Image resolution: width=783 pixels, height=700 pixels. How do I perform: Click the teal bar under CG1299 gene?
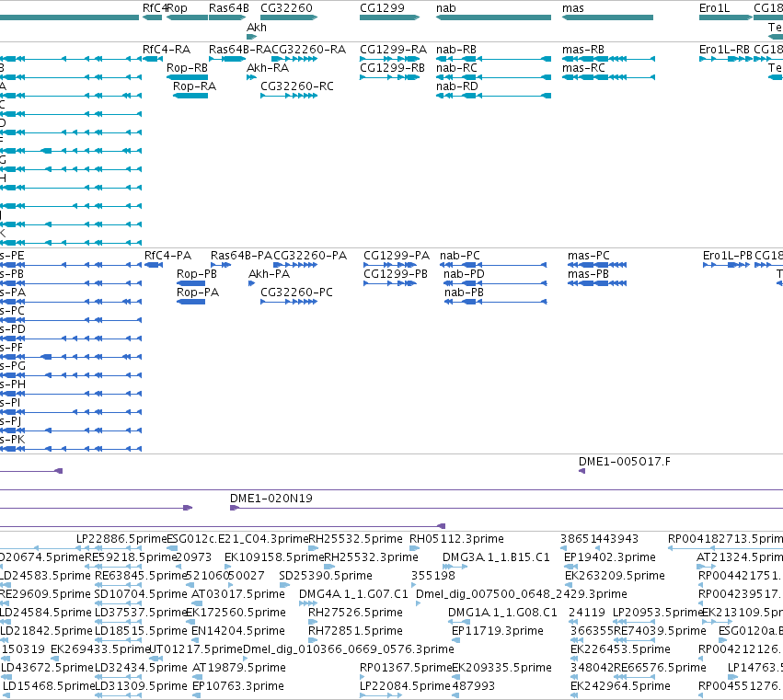coord(389,17)
